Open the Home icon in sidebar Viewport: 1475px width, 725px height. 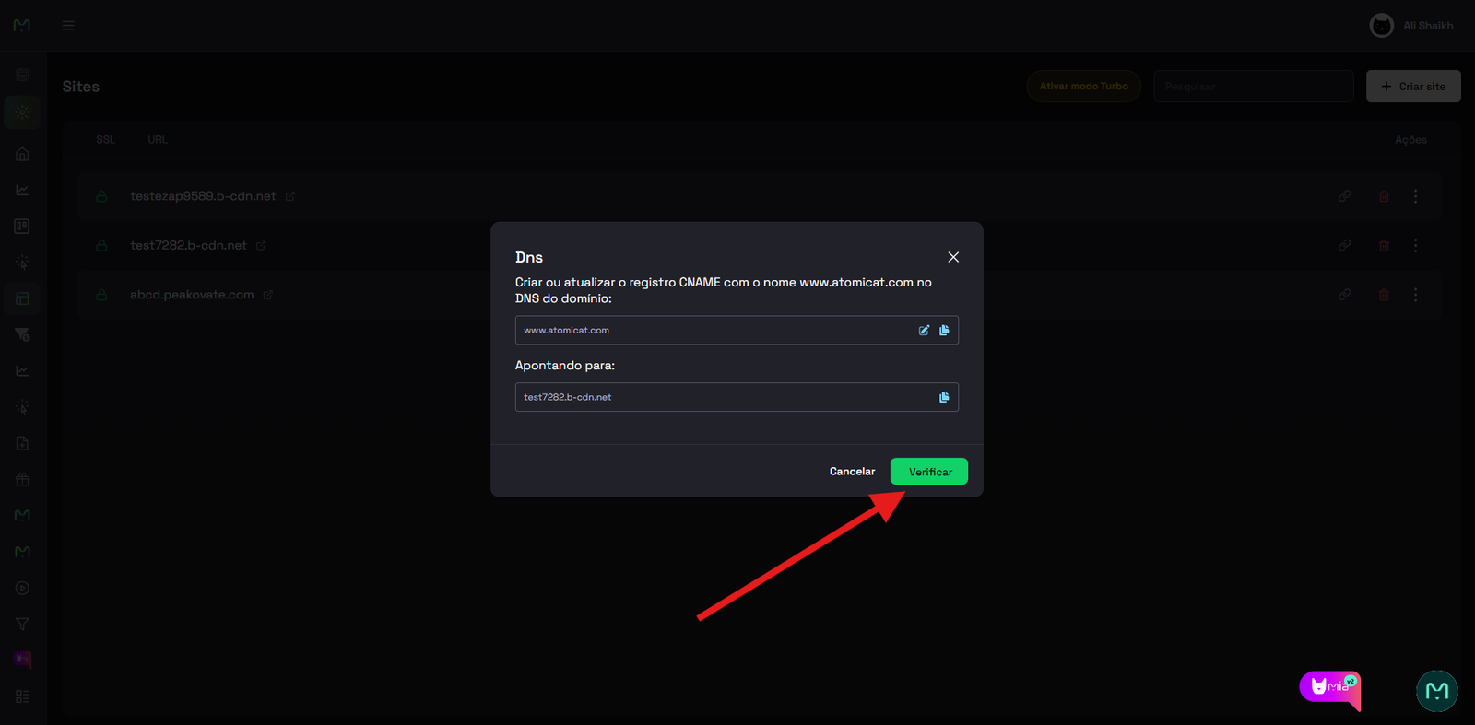point(22,154)
